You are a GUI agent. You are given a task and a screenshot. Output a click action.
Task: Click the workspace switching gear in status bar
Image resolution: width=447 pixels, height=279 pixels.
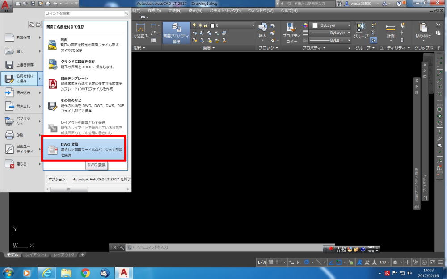pyautogui.click(x=395, y=262)
